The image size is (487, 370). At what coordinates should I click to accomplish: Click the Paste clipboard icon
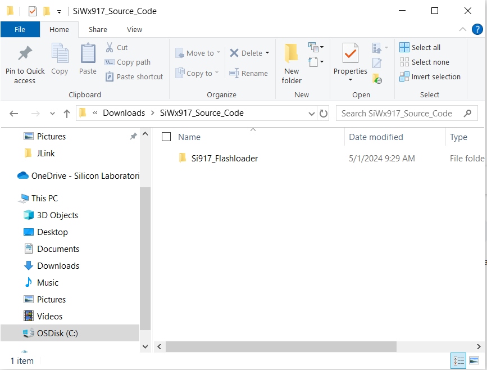88,53
